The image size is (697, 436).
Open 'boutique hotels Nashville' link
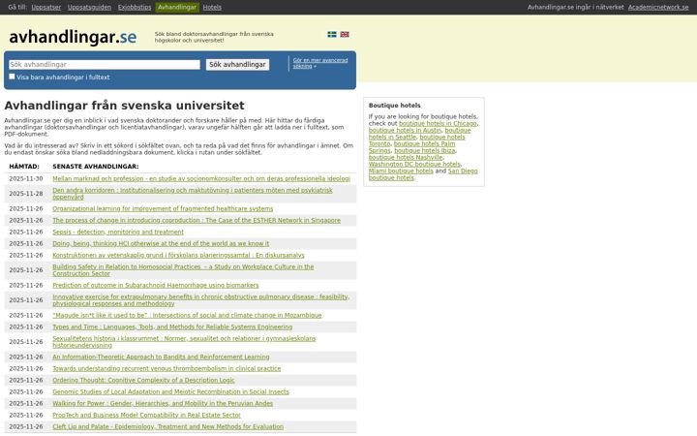click(406, 157)
